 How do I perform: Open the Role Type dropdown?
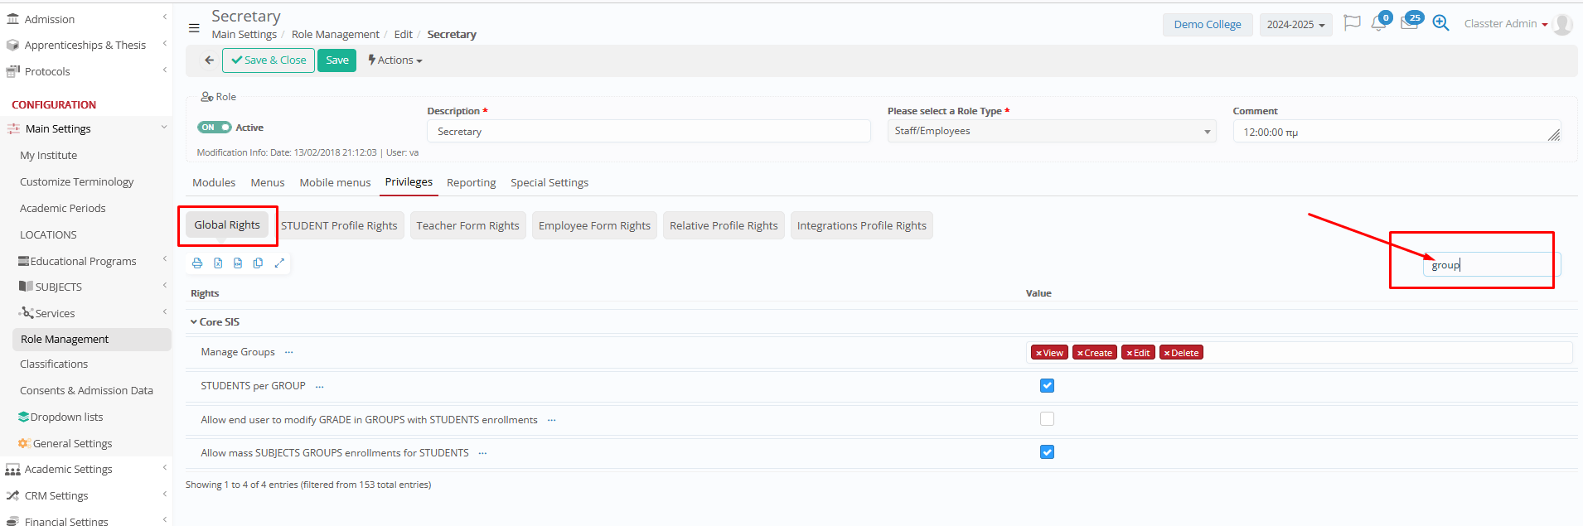click(x=1051, y=132)
